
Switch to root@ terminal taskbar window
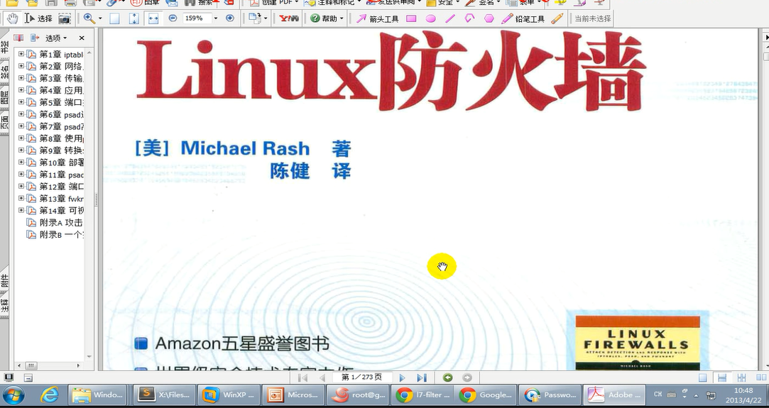358,395
